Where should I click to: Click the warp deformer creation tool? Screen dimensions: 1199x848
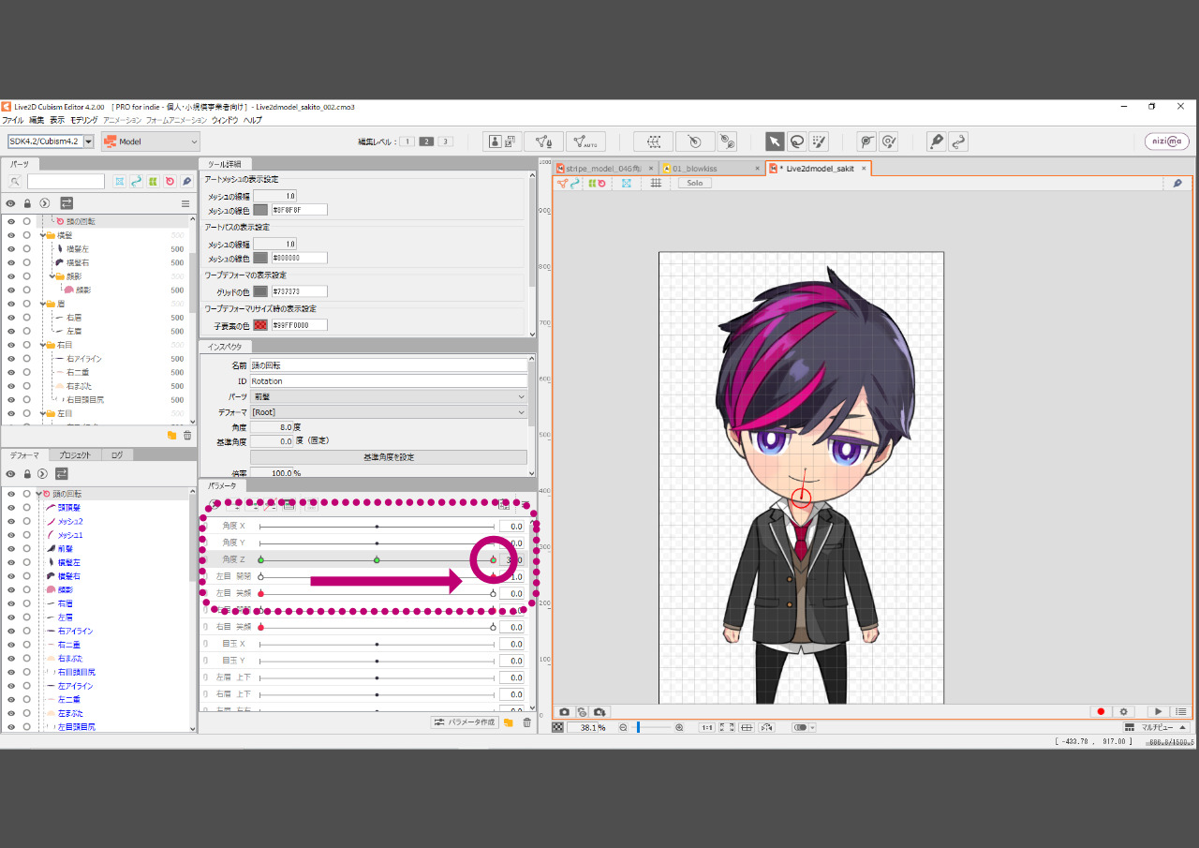point(653,141)
